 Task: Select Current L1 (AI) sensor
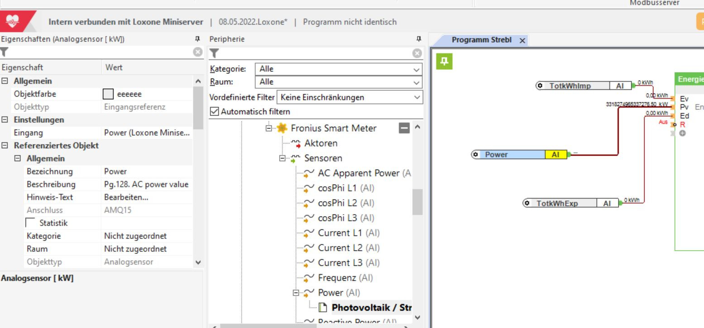pyautogui.click(x=349, y=233)
